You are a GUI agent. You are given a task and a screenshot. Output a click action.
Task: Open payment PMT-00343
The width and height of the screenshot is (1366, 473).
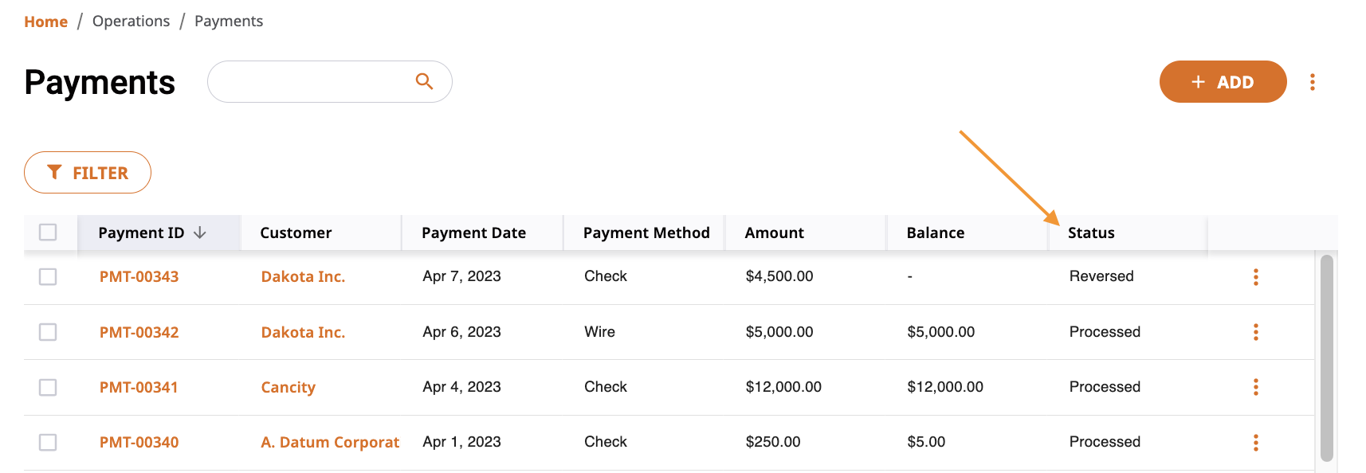[x=139, y=276]
